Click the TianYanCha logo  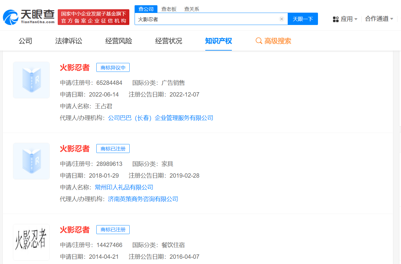point(29,17)
